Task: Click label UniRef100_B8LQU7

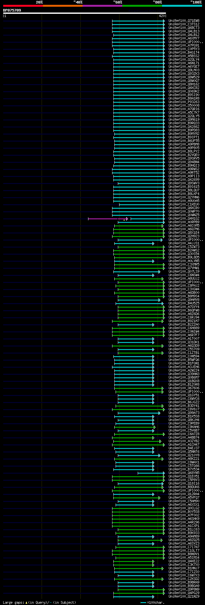Action: (x=184, y=190)
